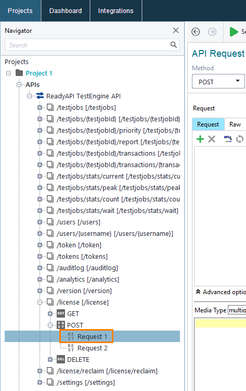
Task: Click the DEL method icon
Action: click(x=61, y=359)
